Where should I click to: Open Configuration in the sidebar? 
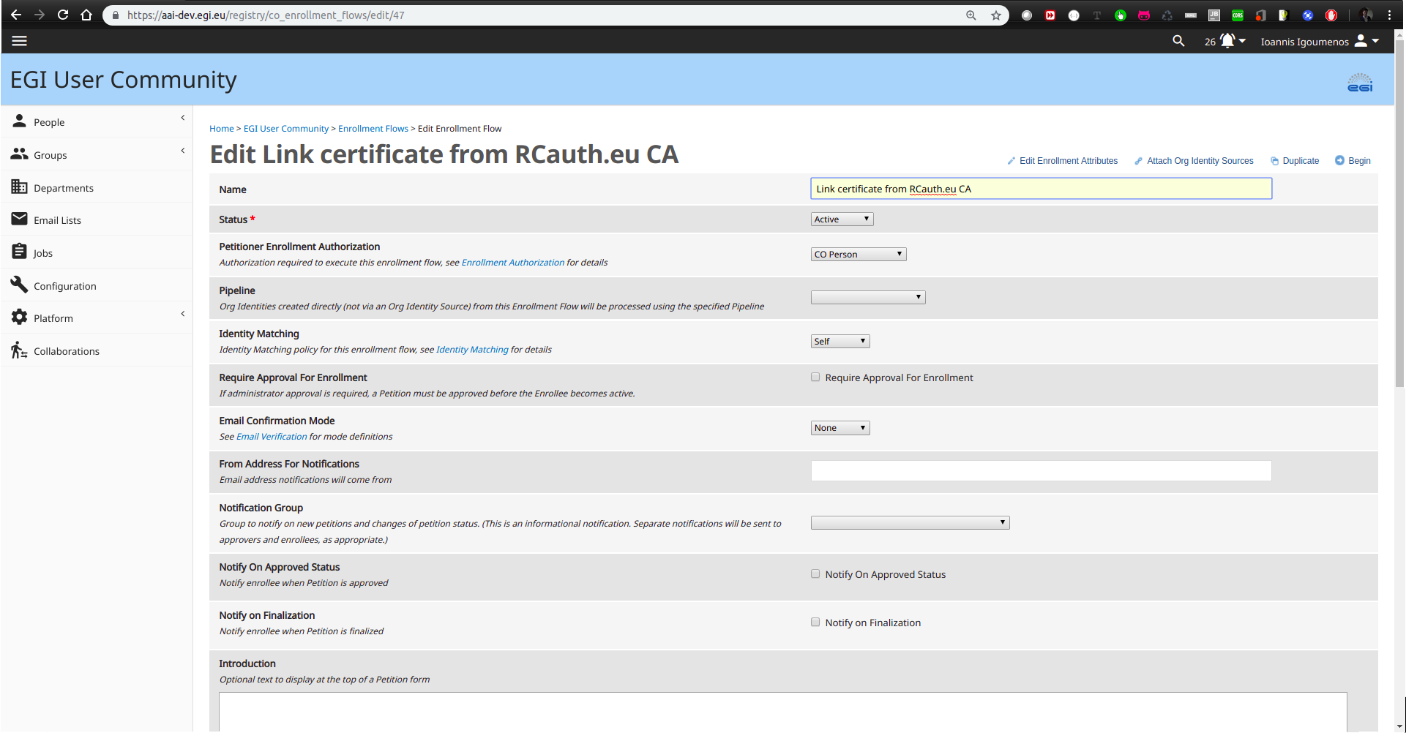[x=65, y=286]
